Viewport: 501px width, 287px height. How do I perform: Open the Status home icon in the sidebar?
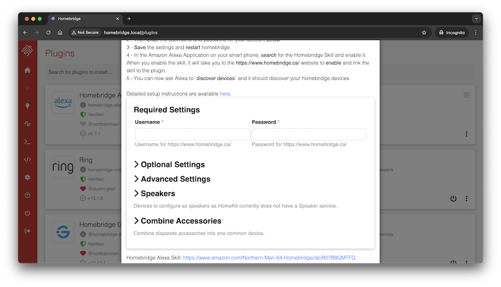click(x=28, y=70)
